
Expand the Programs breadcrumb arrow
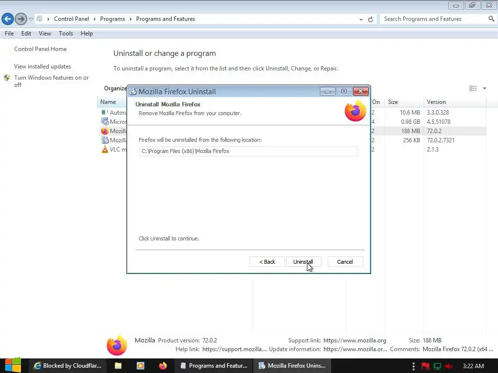point(130,19)
